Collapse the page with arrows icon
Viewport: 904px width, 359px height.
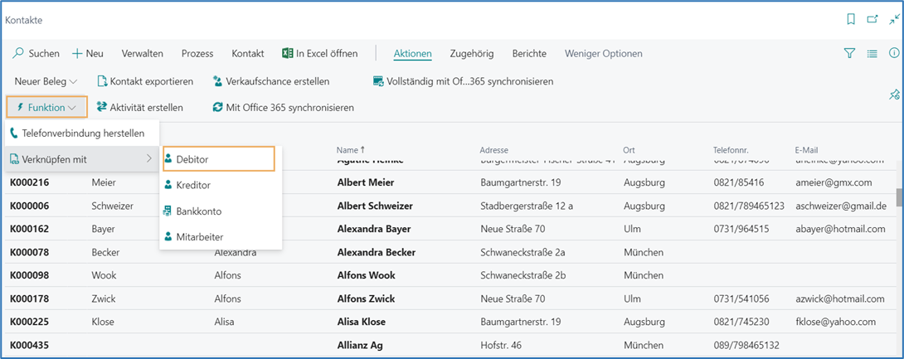click(x=894, y=19)
